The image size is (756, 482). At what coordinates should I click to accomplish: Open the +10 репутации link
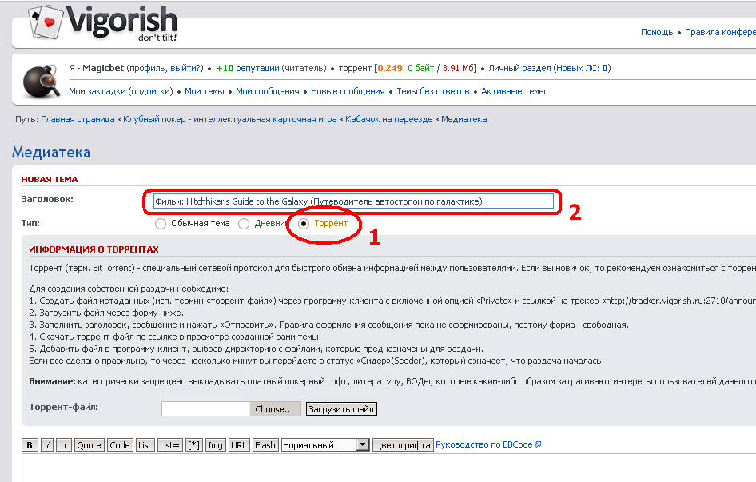tap(248, 68)
